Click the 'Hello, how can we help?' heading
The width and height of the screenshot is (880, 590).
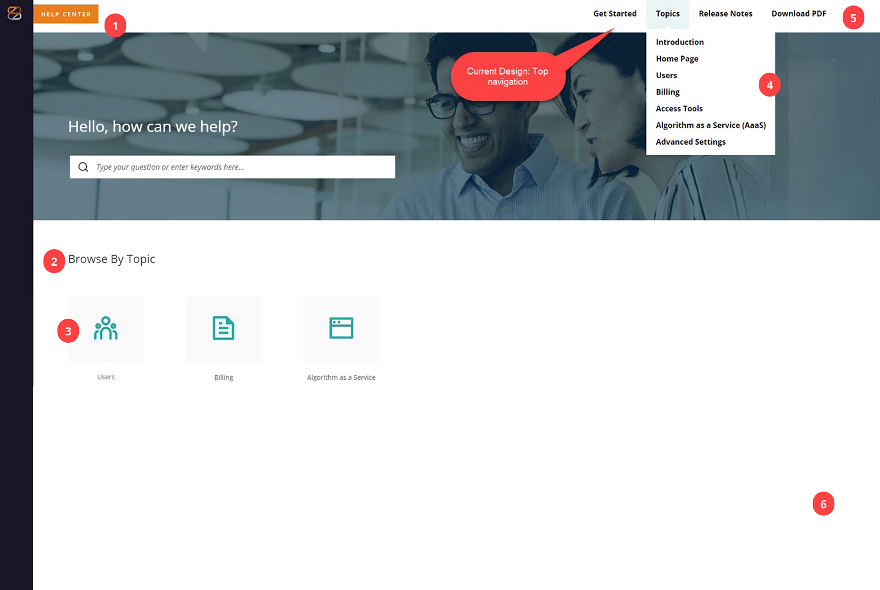point(153,126)
